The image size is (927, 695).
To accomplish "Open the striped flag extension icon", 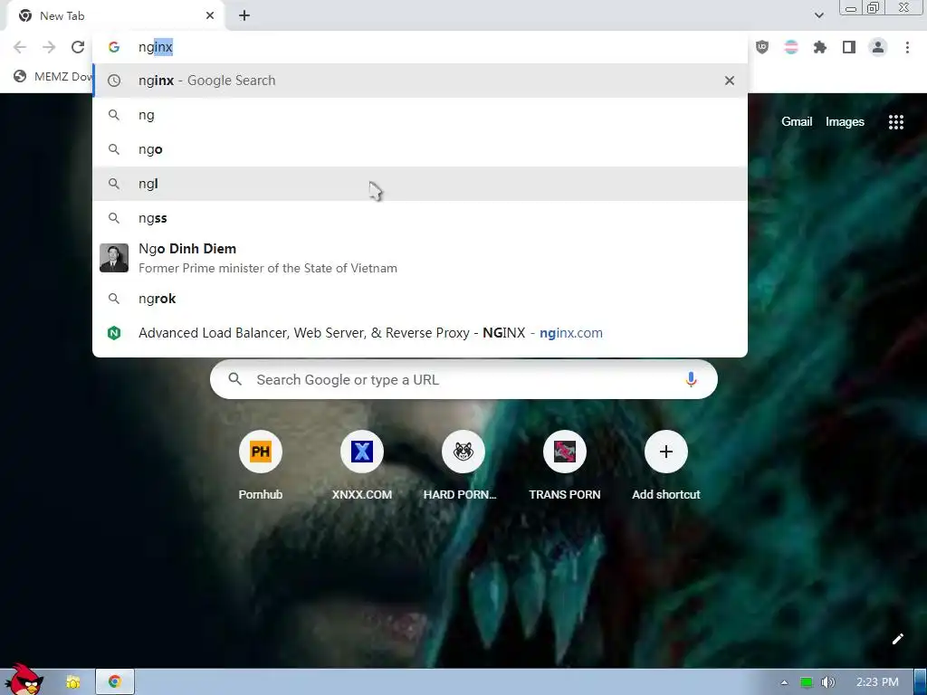I will tap(791, 47).
